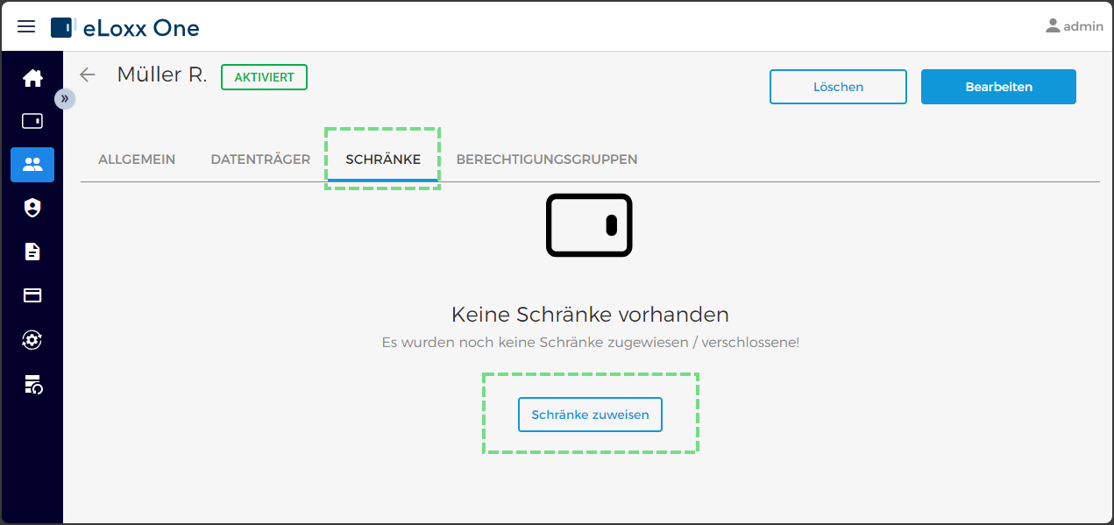Expand the sidebar with double-chevron button
The image size is (1114, 525).
tap(65, 99)
